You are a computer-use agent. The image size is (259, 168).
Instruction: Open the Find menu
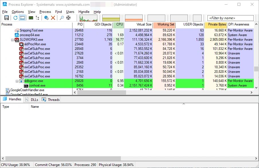pos(58,12)
